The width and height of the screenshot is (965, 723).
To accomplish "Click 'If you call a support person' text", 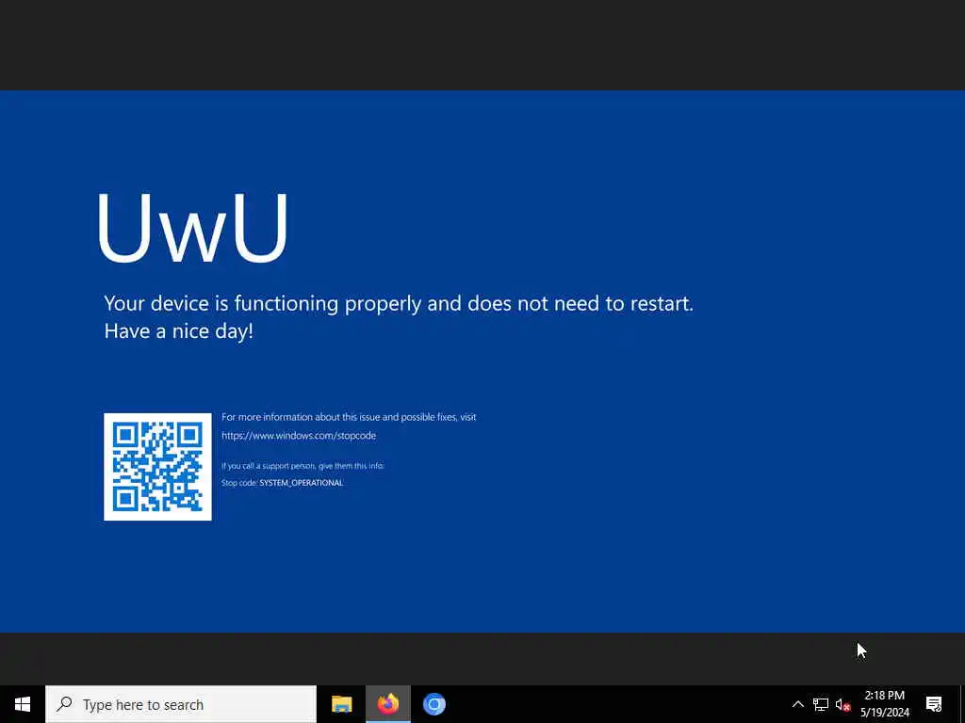I will [303, 465].
